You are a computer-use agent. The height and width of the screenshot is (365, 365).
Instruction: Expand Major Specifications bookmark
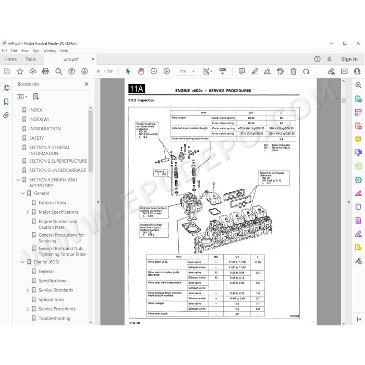click(x=28, y=212)
